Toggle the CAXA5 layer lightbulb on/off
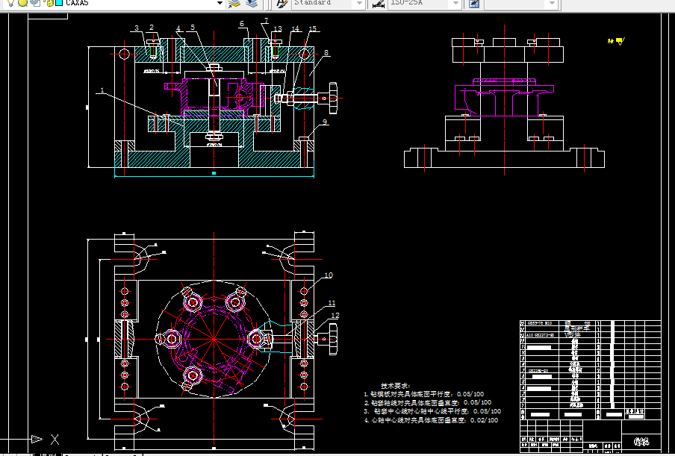This screenshot has width=675, height=456. pos(12,2)
